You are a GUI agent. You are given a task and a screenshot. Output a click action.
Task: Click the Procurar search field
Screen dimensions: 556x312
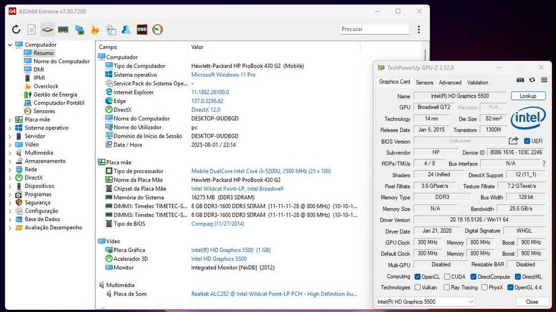pos(374,29)
